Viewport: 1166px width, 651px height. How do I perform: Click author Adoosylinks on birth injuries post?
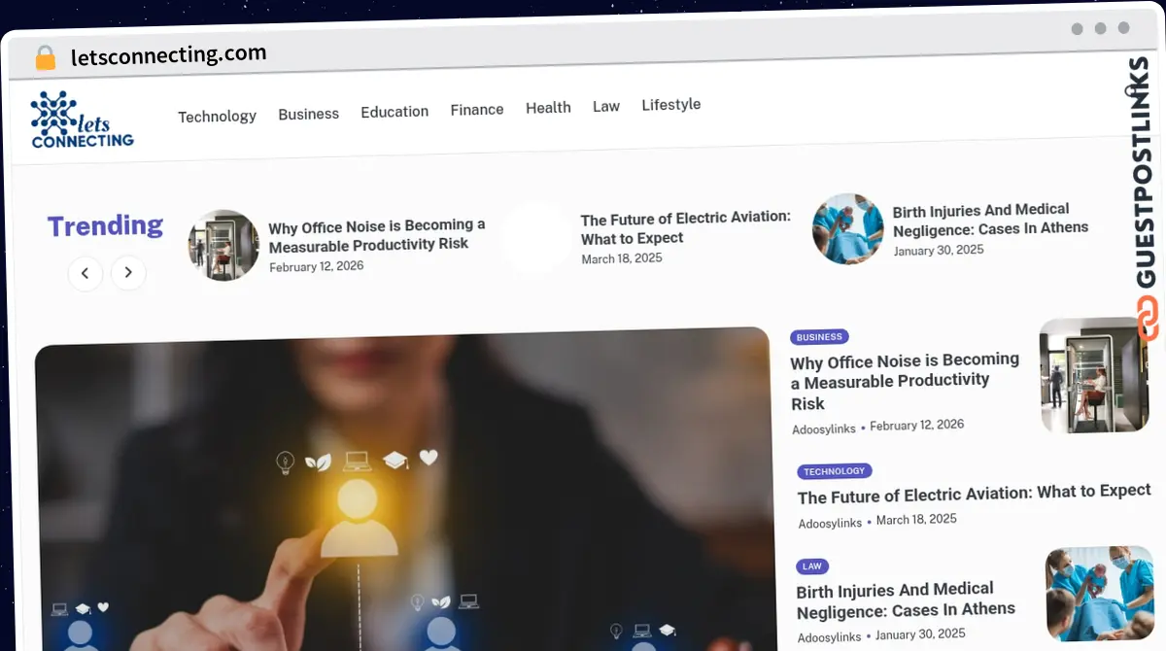[829, 637]
